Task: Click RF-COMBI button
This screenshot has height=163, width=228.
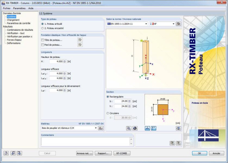Action: pos(122,153)
